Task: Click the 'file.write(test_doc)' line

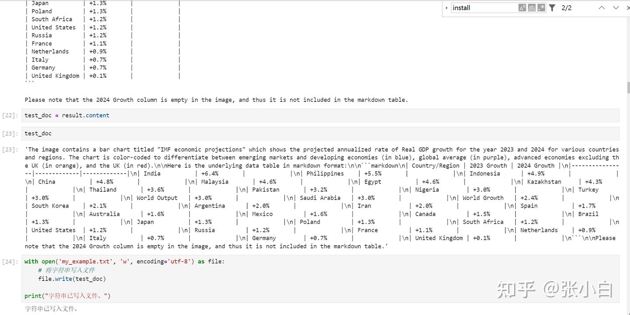Action: coord(72,279)
